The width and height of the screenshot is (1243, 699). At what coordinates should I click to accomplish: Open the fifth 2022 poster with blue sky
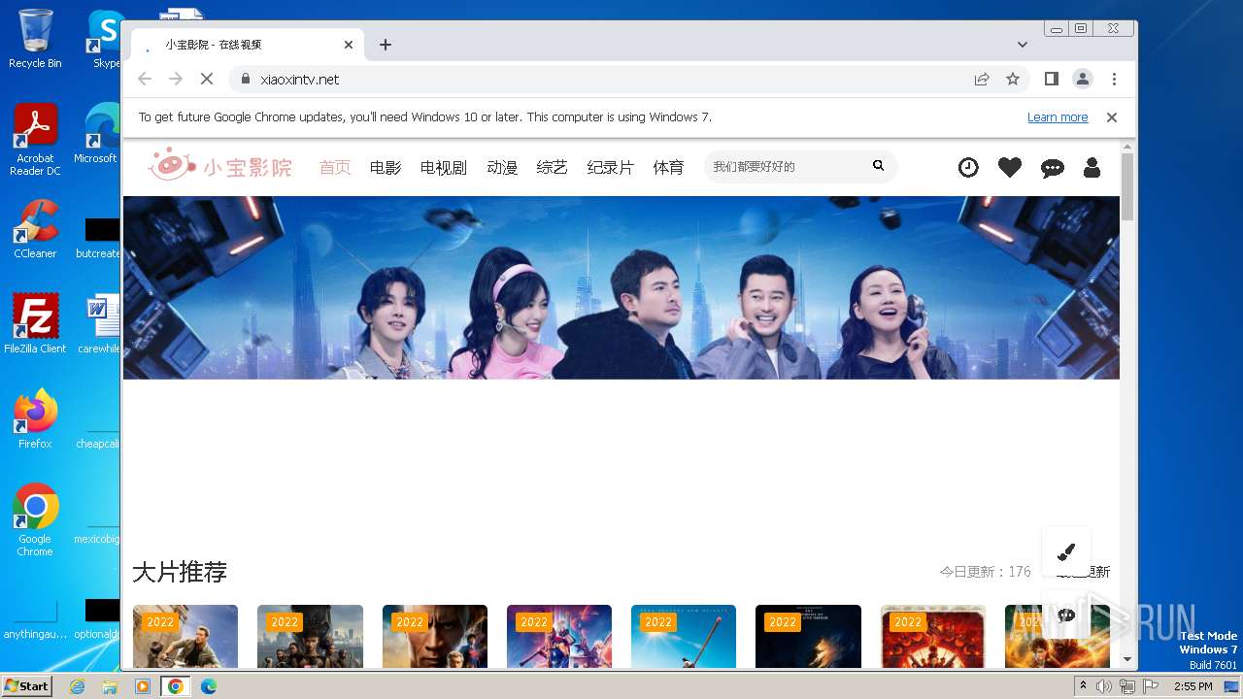684,637
